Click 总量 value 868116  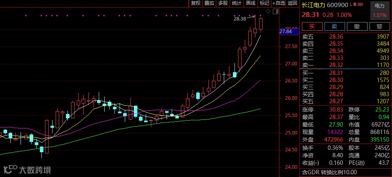[379, 132]
